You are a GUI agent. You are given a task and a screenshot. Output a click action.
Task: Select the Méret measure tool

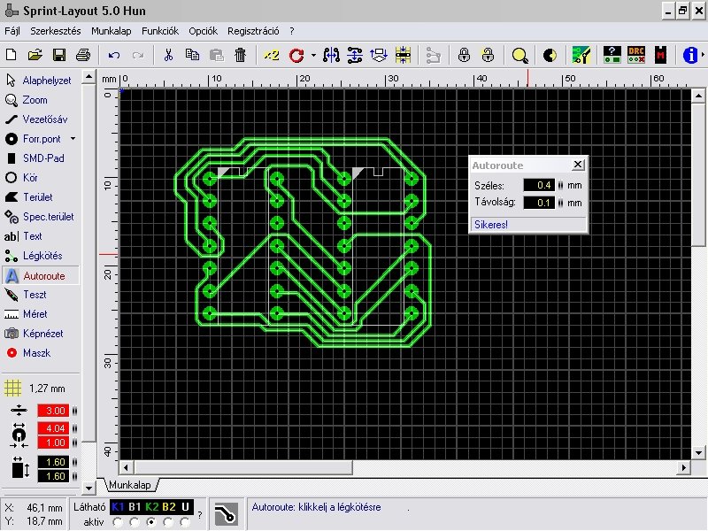[40, 314]
